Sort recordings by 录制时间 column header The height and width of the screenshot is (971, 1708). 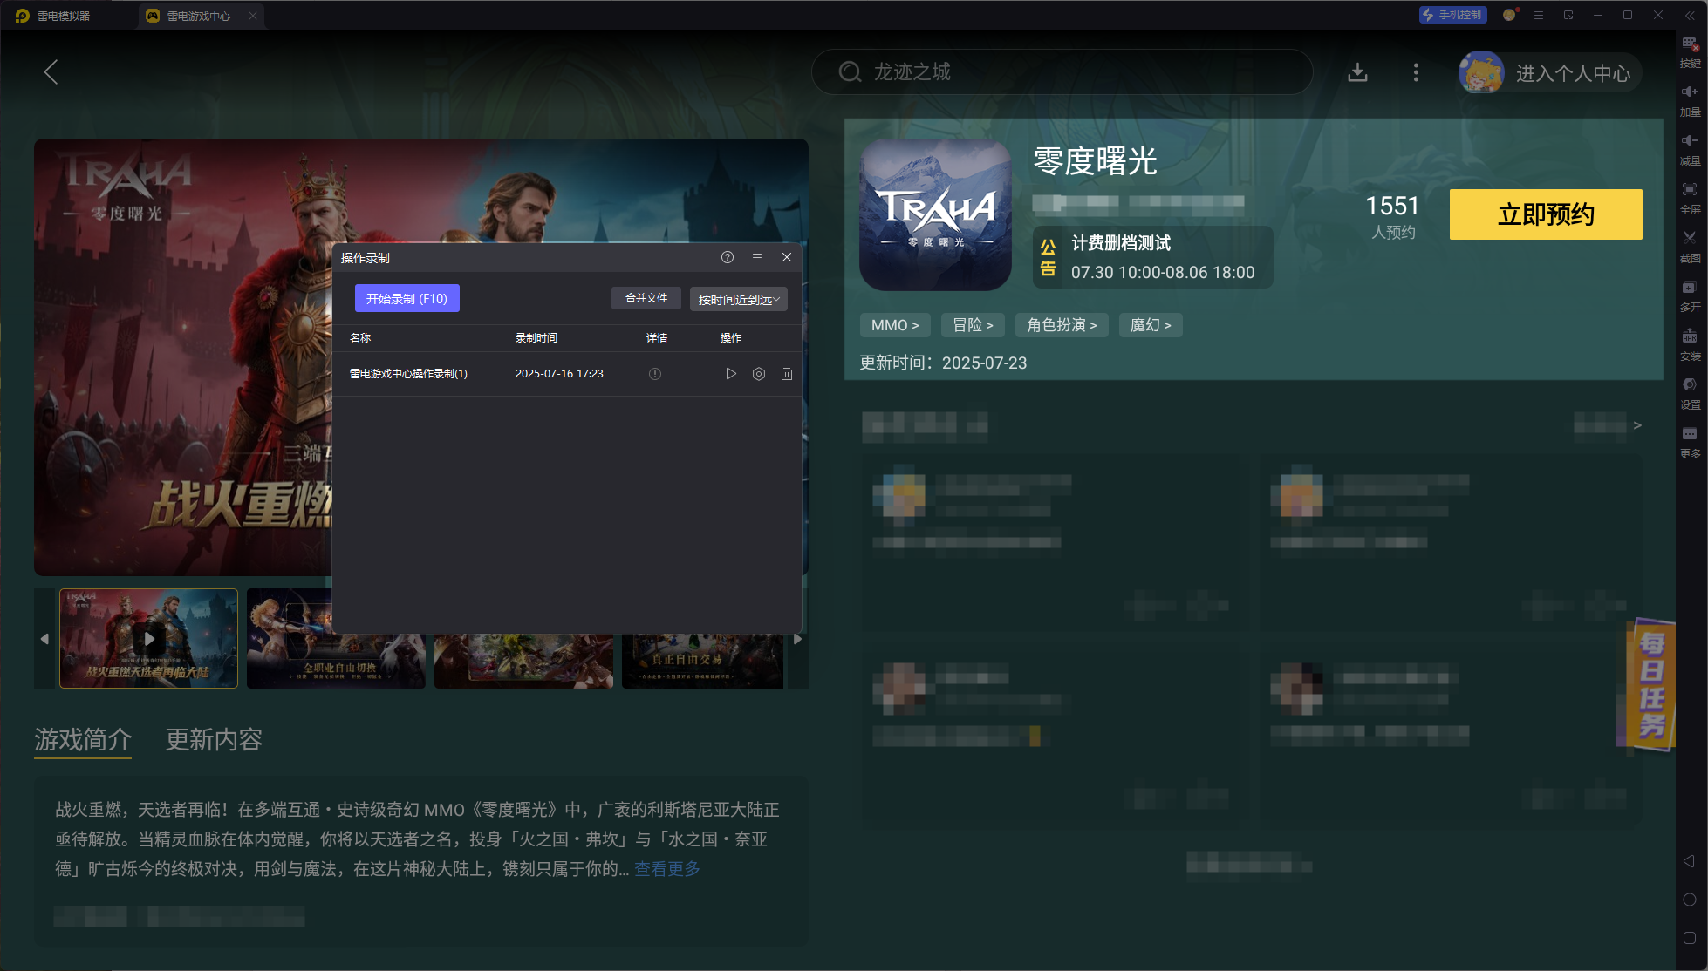point(536,338)
